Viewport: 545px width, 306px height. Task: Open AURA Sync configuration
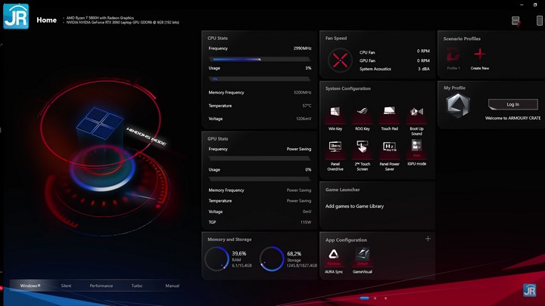pyautogui.click(x=334, y=255)
